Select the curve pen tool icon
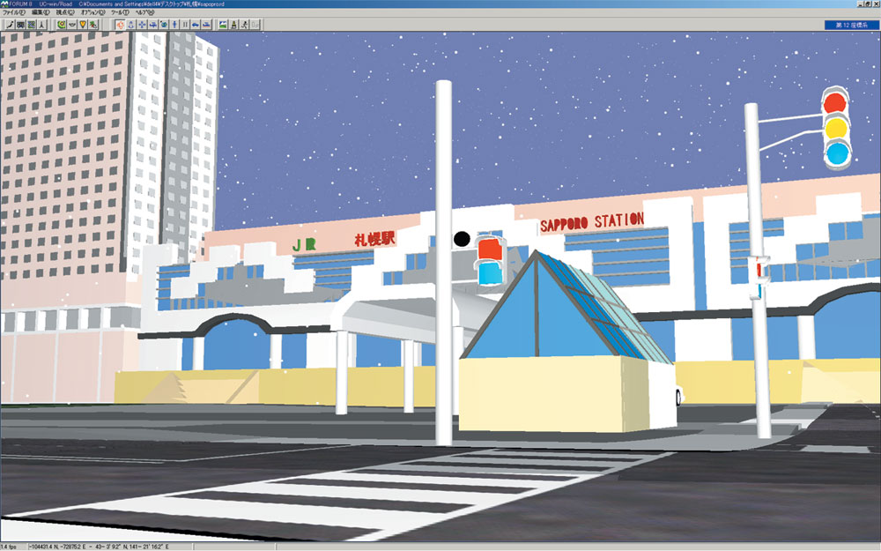Screen dimensions: 881x551 pyautogui.click(x=10, y=25)
